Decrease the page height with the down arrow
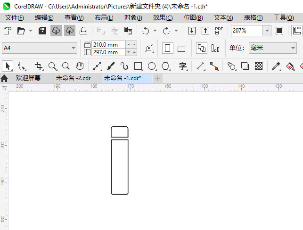 pos(129,52)
